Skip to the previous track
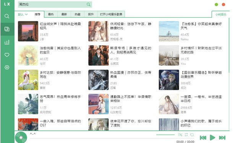The height and width of the screenshot is (143, 233). tap(203, 138)
